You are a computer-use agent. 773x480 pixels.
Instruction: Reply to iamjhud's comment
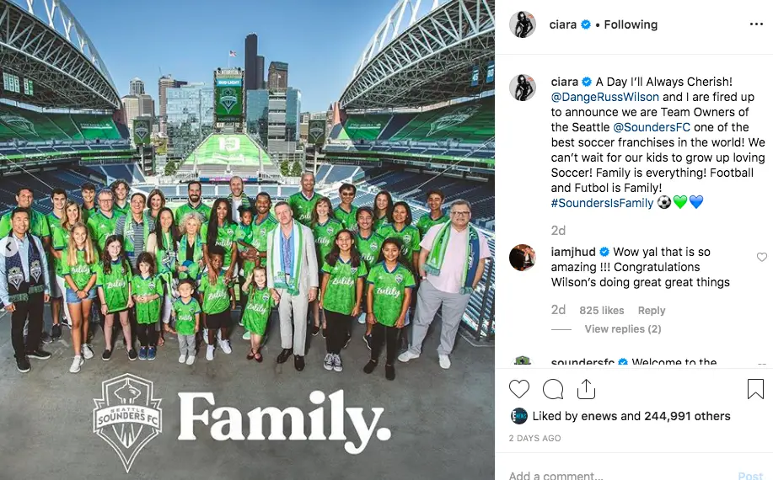652,311
